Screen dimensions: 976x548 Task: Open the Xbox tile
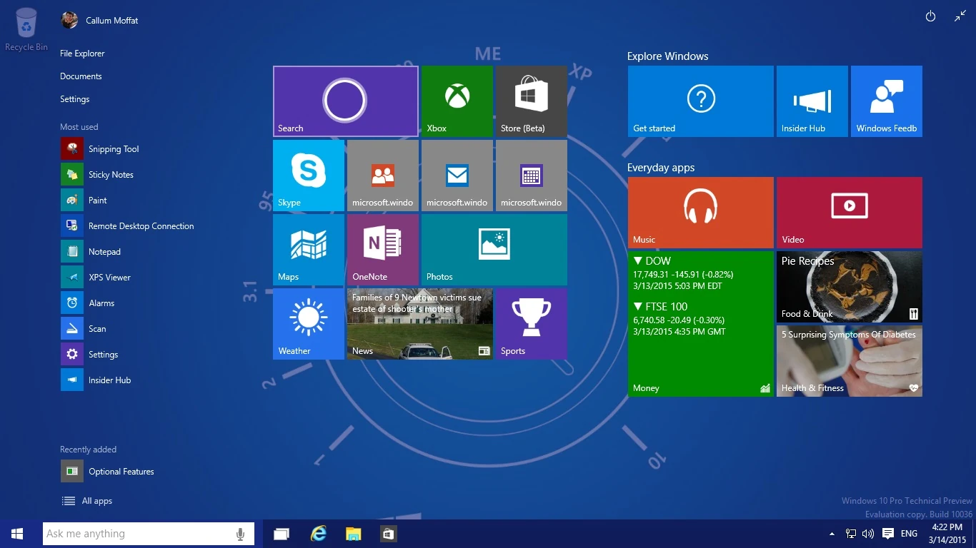click(x=457, y=101)
